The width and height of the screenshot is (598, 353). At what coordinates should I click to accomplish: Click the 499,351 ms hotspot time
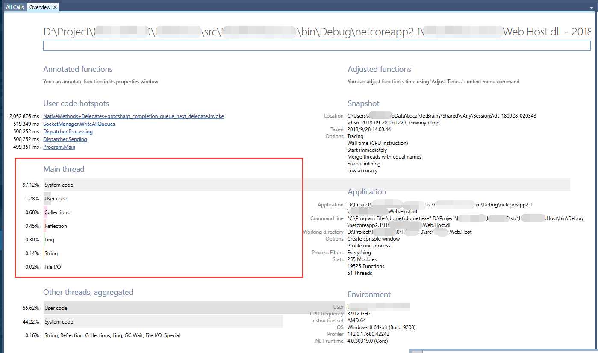point(26,147)
